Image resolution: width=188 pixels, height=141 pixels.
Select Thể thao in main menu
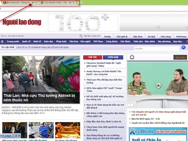point(98,41)
